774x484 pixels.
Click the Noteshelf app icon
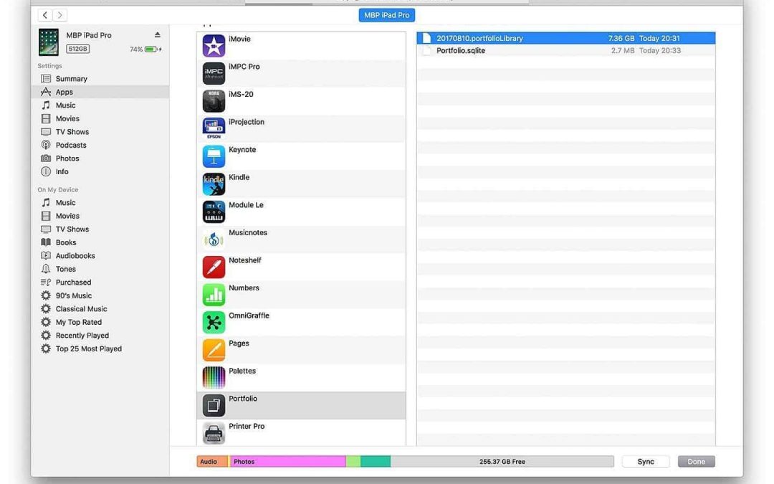[214, 267]
